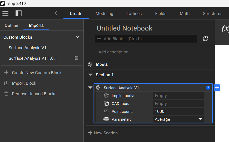Image resolution: width=229 pixels, height=142 pixels.
Task: Open help for Surface Analysis V1 block
Action: [208, 88]
